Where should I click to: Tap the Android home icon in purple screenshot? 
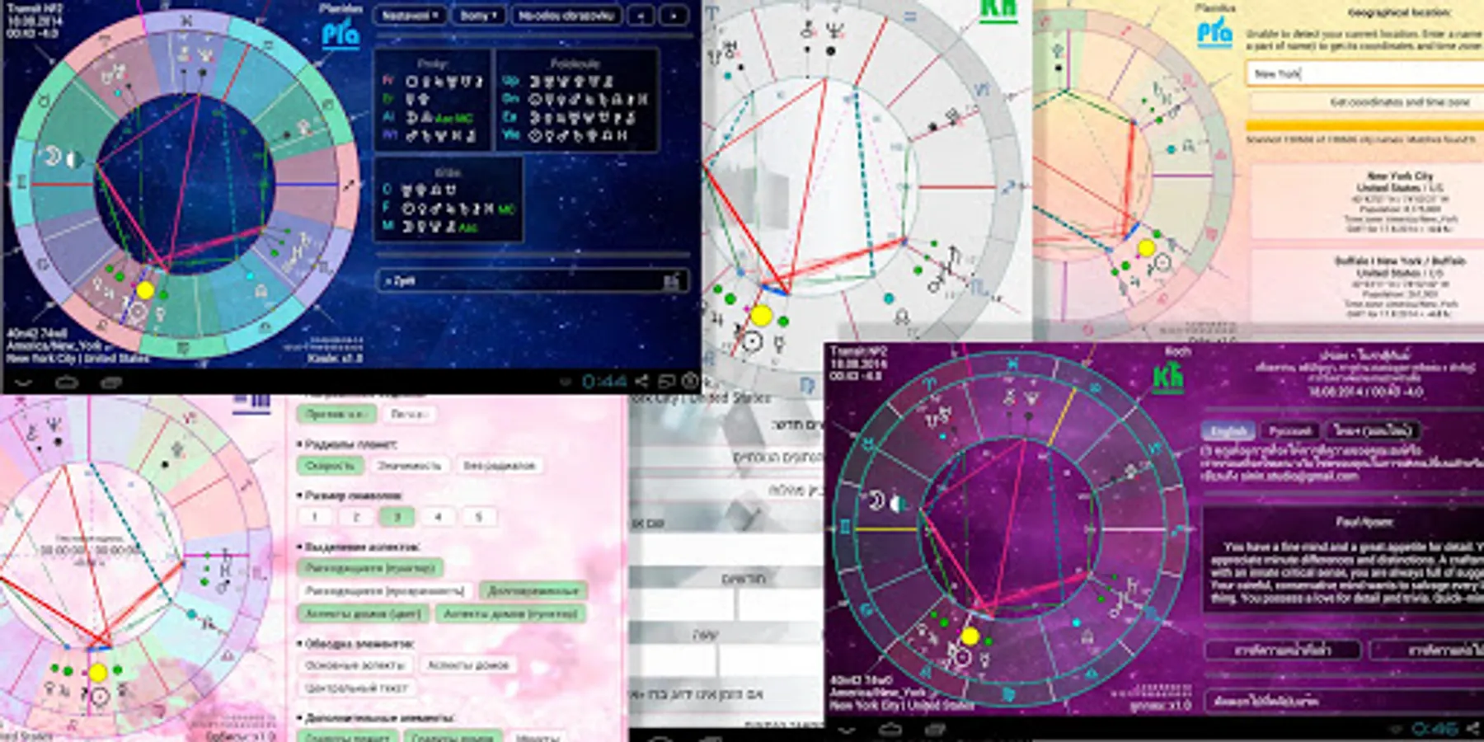(890, 730)
